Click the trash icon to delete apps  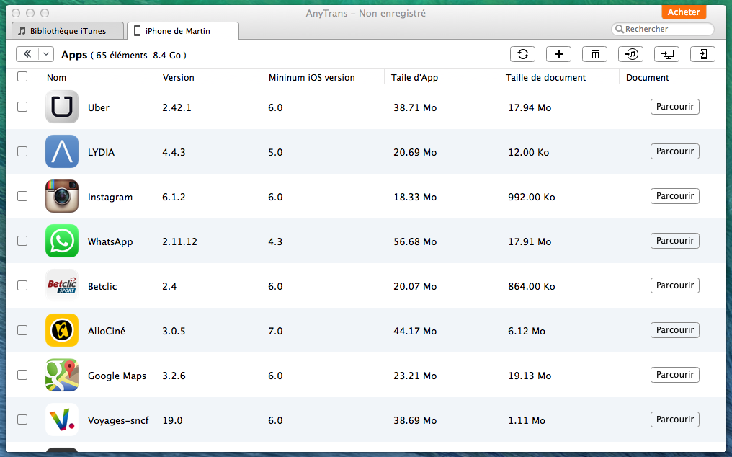[x=594, y=54]
